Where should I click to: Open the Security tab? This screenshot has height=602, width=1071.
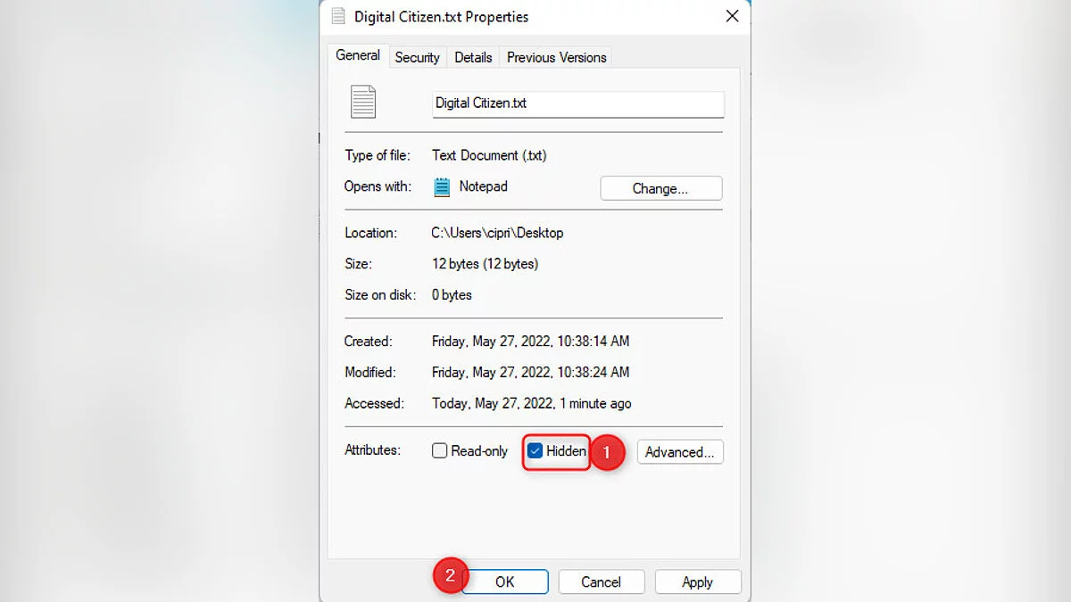pyautogui.click(x=417, y=57)
